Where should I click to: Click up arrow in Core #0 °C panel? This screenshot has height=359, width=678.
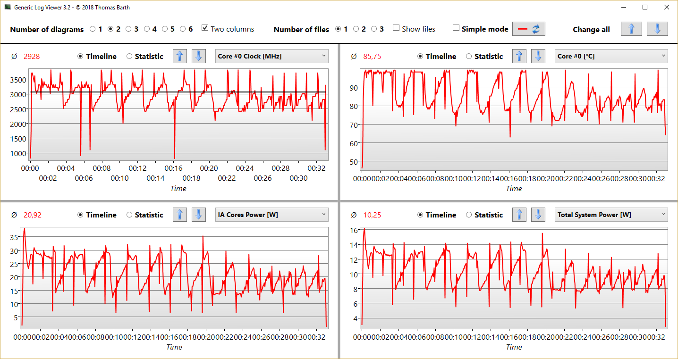(519, 56)
